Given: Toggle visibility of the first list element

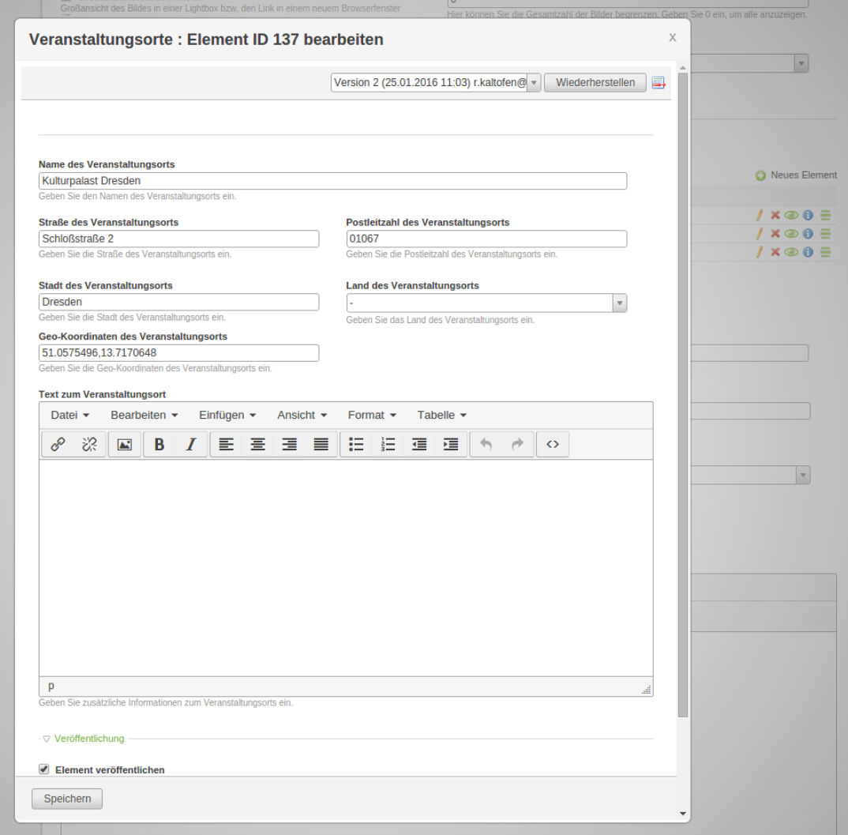Looking at the screenshot, I should point(791,214).
